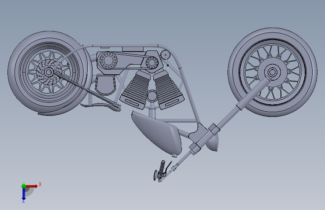The width and height of the screenshot is (325, 210).
Task: Select the shield-shaped oil tank
Action: point(105,84)
